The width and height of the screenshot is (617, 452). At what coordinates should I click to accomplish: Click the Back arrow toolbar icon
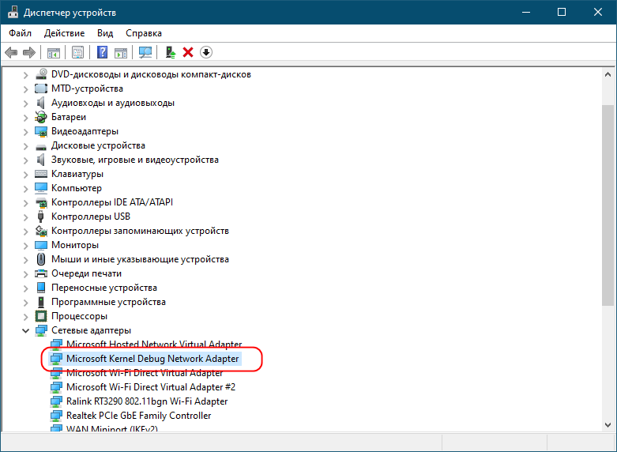[x=11, y=52]
